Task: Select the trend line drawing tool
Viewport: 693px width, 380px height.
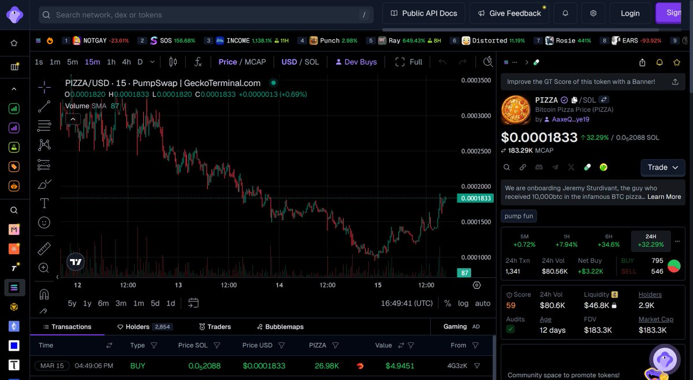Action: tap(44, 107)
